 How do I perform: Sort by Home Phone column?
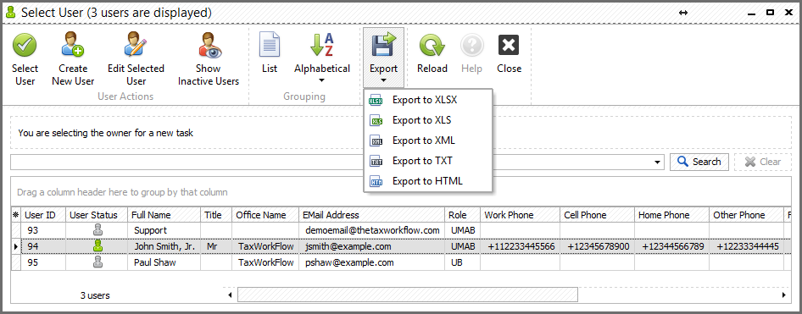point(671,215)
